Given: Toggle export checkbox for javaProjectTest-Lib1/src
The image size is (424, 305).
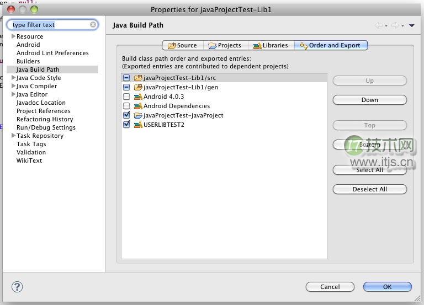Looking at the screenshot, I should [x=126, y=78].
